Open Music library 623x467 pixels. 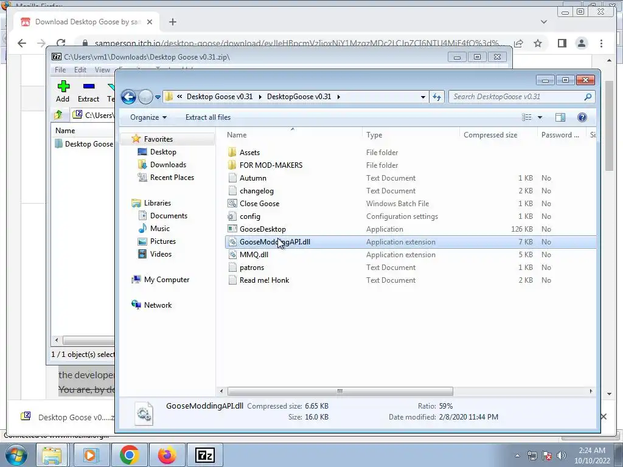pyautogui.click(x=160, y=229)
